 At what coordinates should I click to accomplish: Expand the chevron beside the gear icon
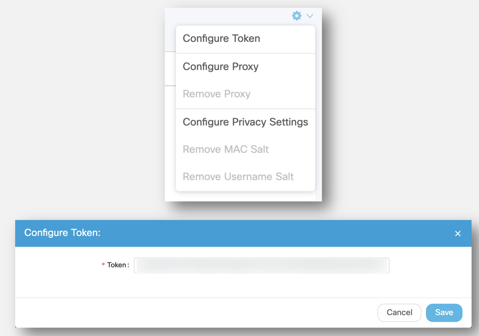(310, 16)
